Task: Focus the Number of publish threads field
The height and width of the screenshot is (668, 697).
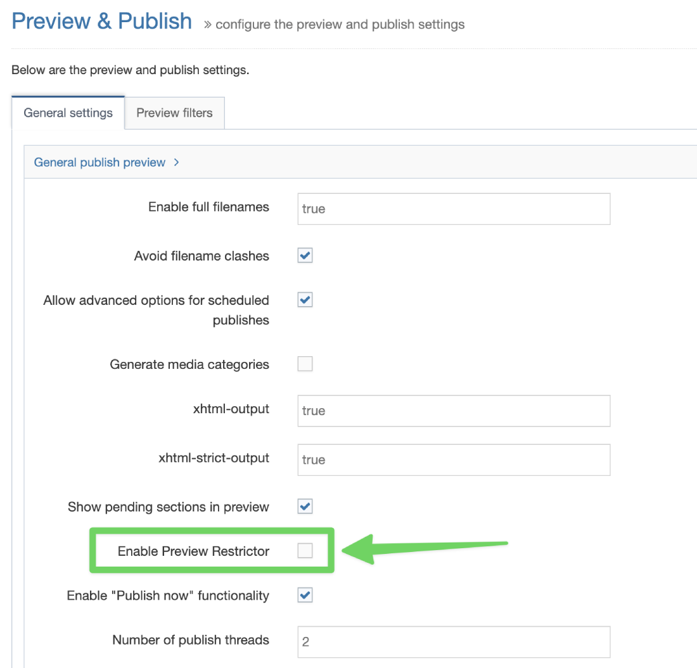Action: tap(453, 642)
